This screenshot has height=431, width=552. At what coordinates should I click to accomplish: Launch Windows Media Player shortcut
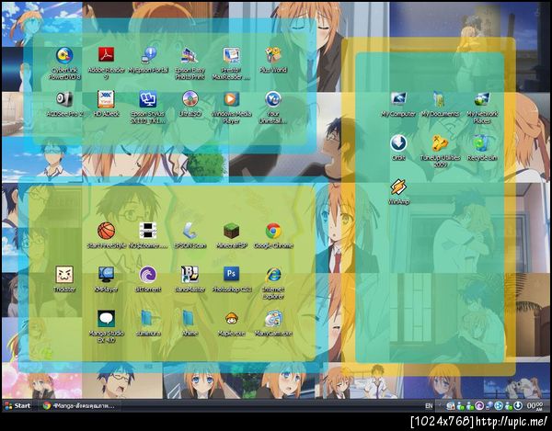pyautogui.click(x=231, y=99)
